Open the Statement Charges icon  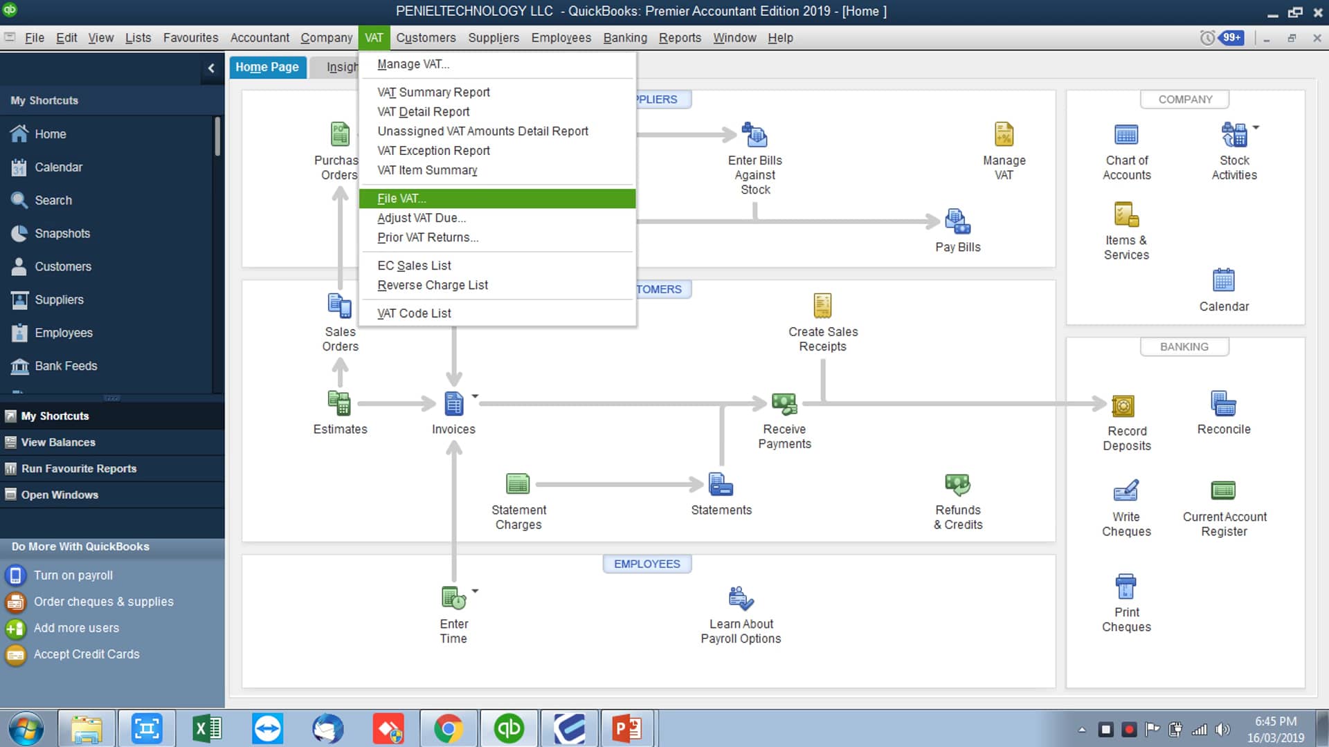coord(518,483)
